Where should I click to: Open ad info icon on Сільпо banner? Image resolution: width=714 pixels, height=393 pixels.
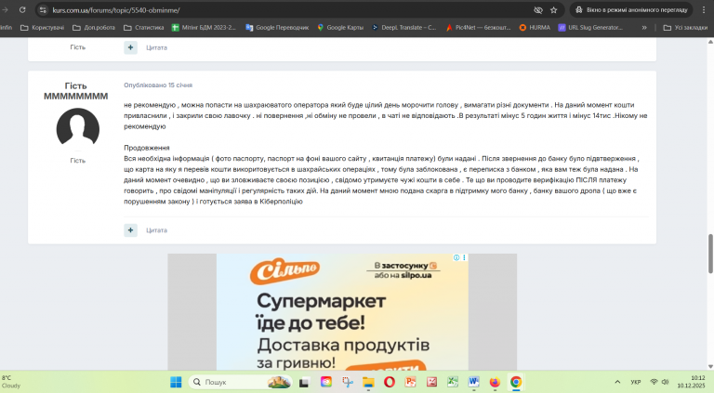(456, 257)
